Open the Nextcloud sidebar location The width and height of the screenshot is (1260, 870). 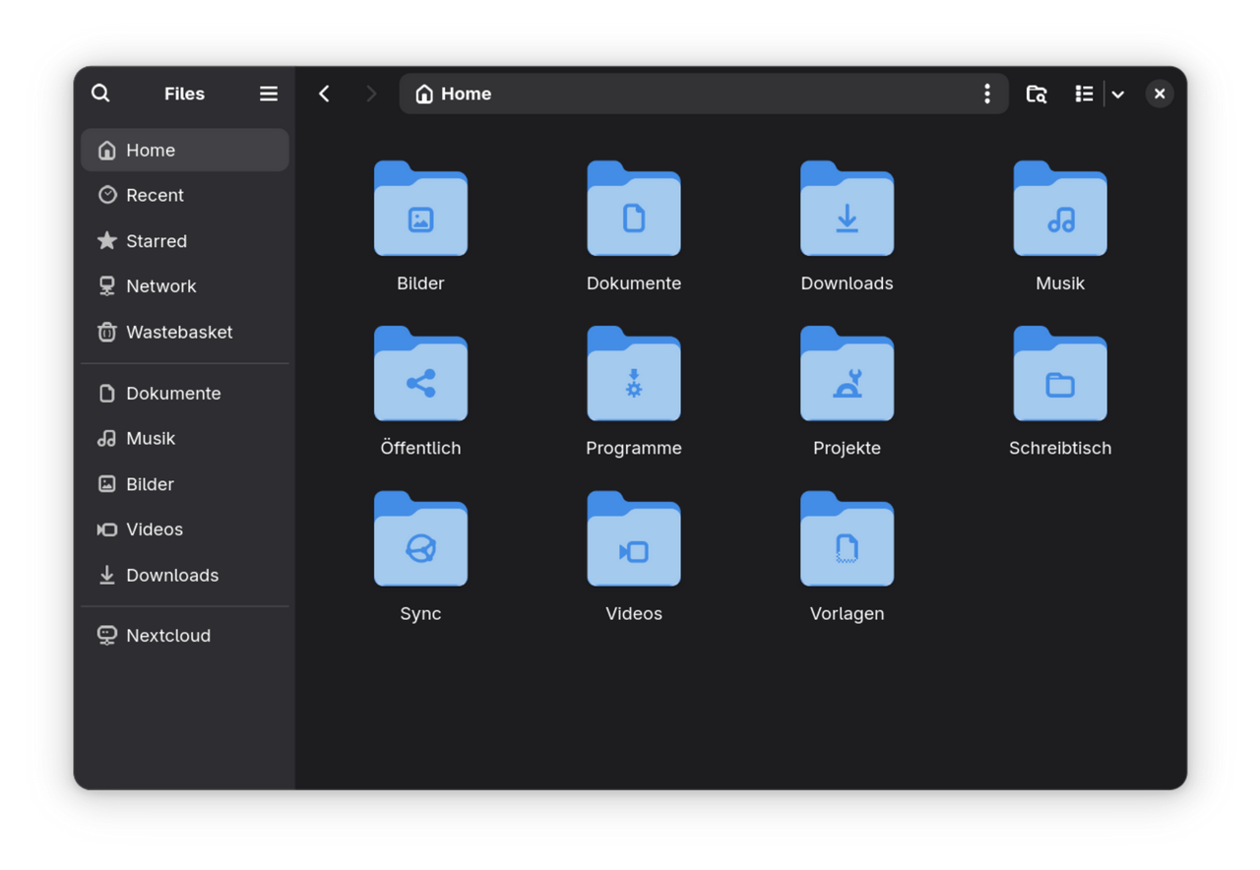pyautogui.click(x=167, y=636)
